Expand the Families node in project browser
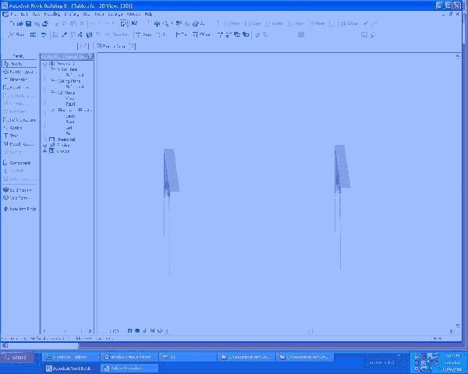This screenshot has width=468, height=374. click(x=45, y=145)
